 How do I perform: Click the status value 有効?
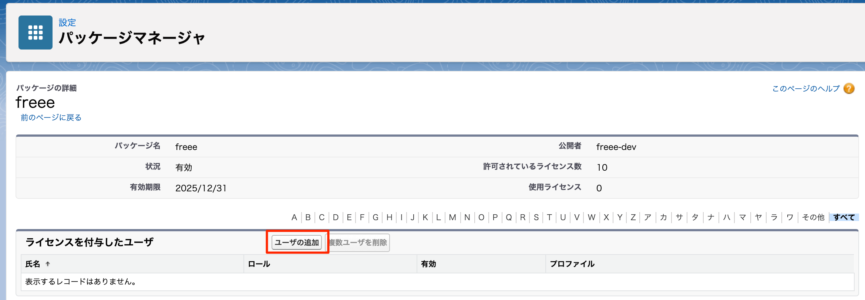pos(184,167)
